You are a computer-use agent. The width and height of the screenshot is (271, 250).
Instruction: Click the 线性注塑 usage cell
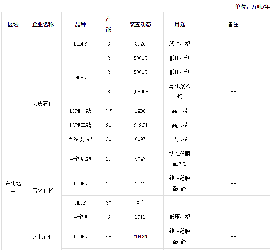180,44
